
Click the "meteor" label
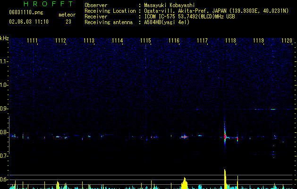tap(67, 15)
